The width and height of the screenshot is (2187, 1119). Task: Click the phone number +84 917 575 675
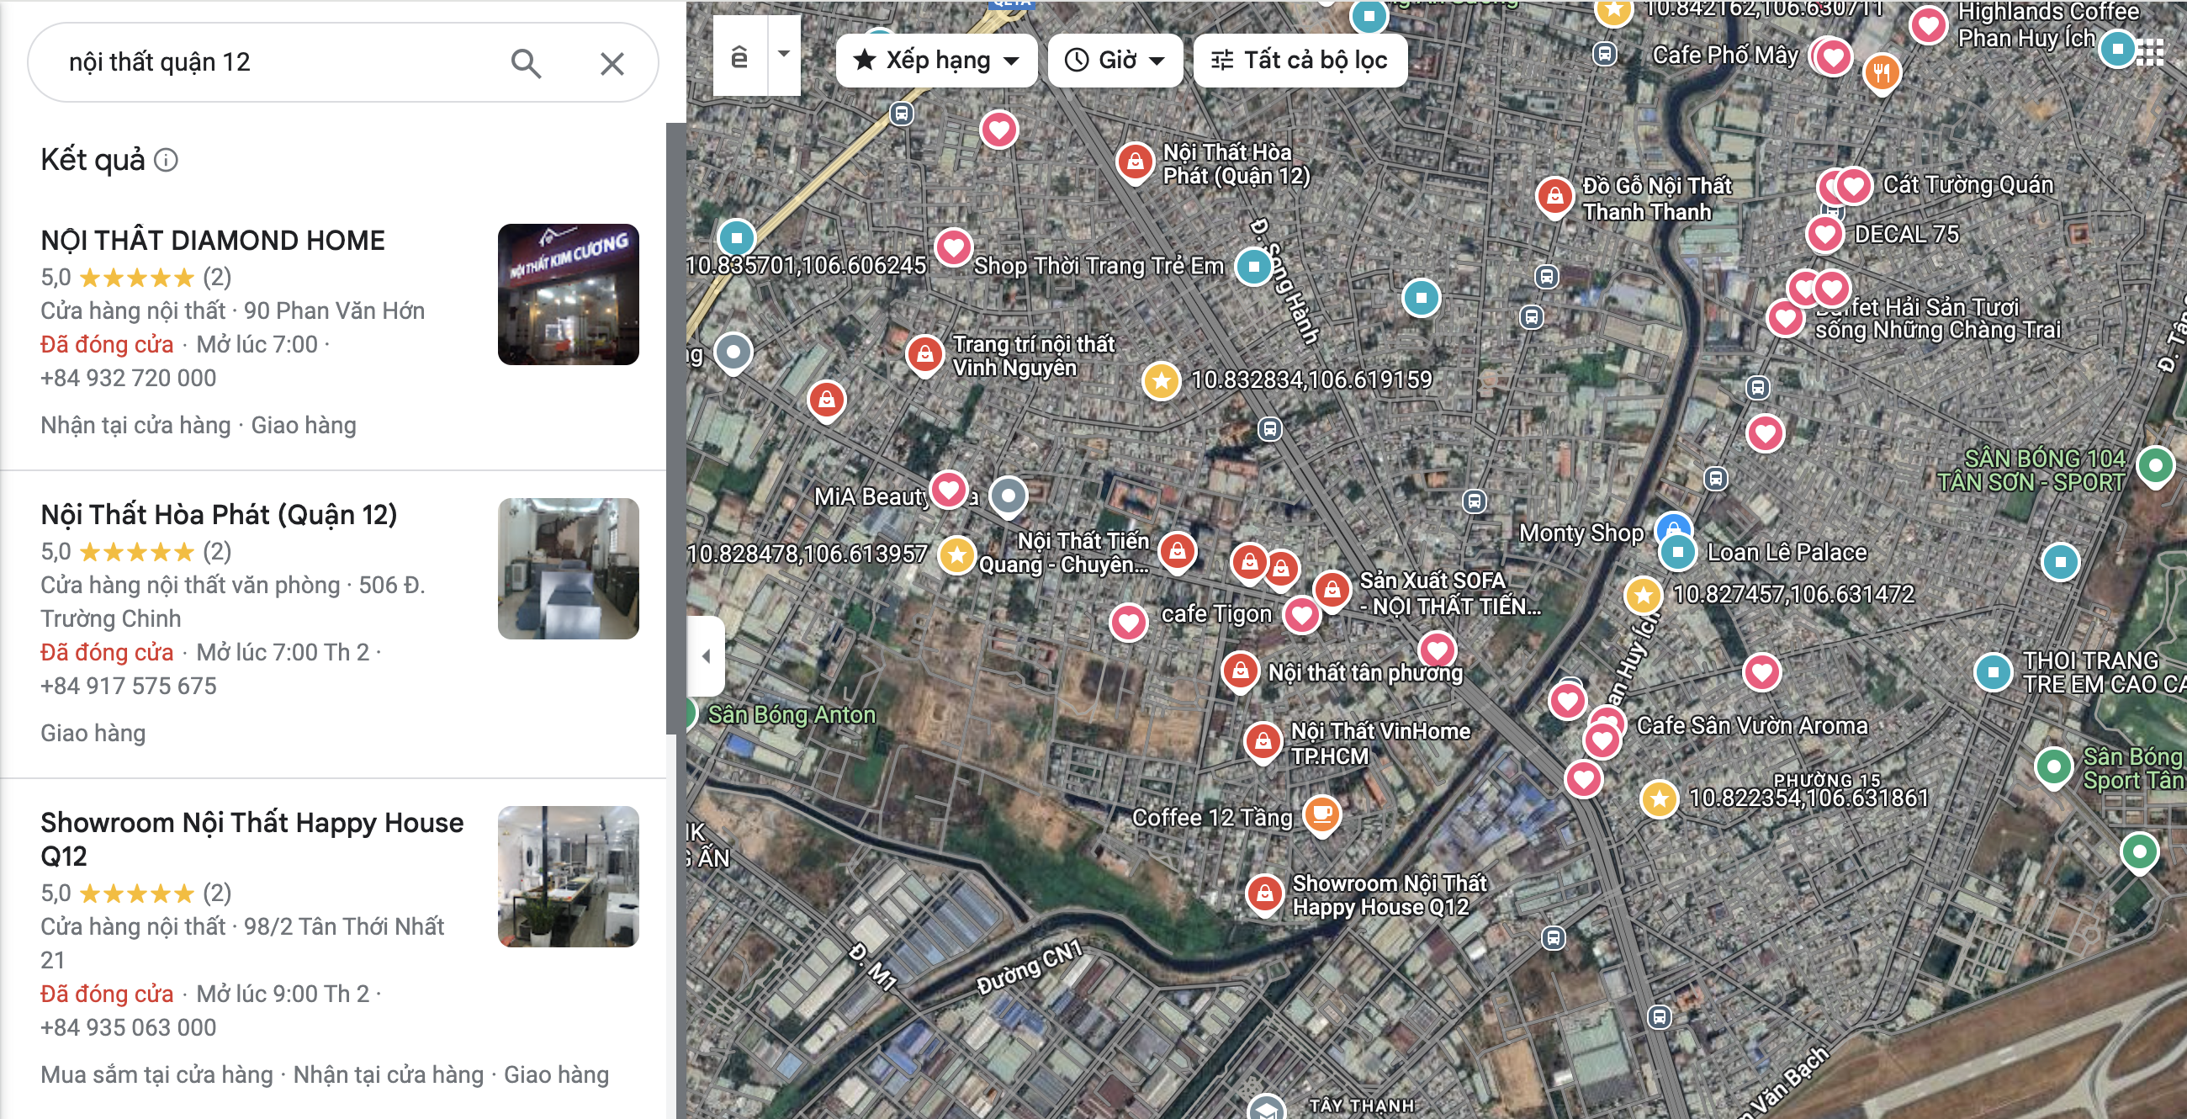point(128,686)
